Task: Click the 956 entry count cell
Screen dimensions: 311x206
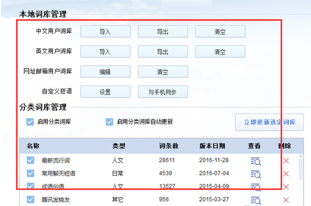Action: point(164,199)
